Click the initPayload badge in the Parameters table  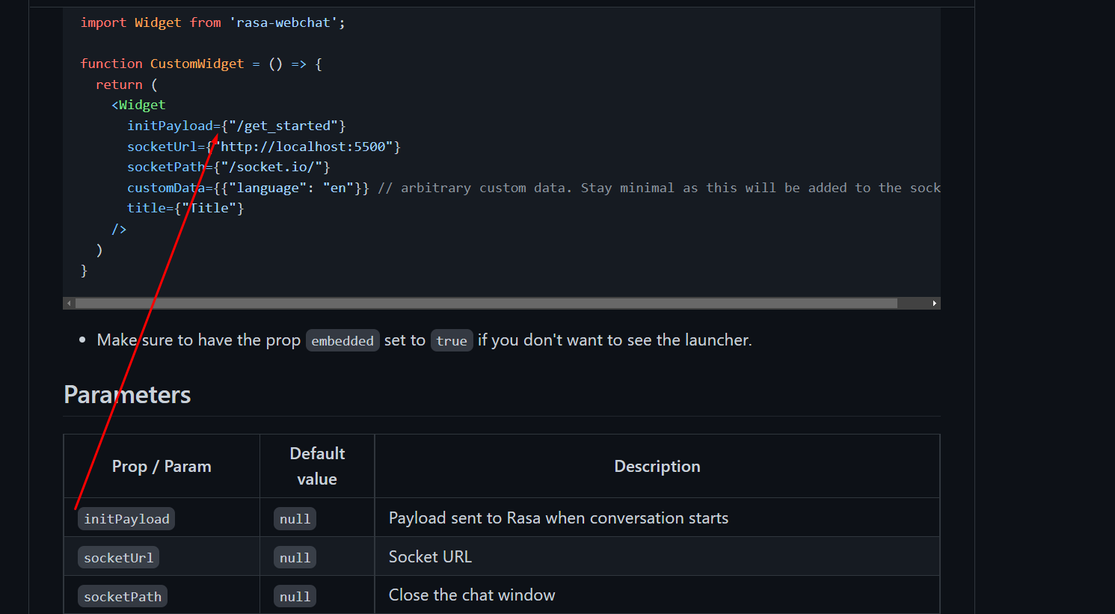point(126,518)
